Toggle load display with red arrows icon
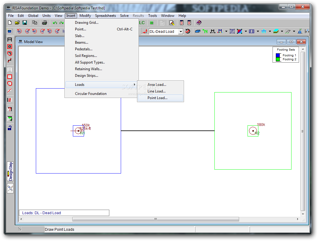This screenshot has height=241, width=318. point(145,31)
